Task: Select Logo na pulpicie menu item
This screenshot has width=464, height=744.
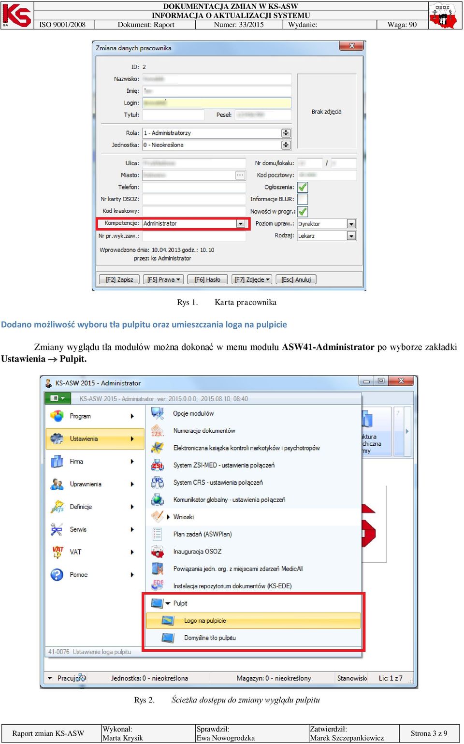Action: [x=253, y=620]
